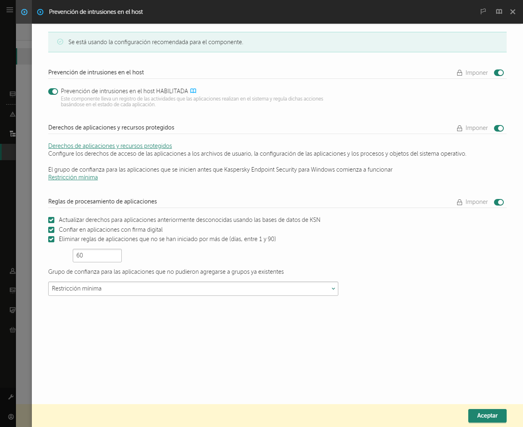Click the flag notifications icon in the header
The image size is (523, 427).
click(x=483, y=11)
